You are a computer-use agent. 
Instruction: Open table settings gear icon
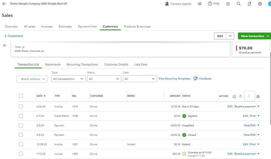click(258, 97)
